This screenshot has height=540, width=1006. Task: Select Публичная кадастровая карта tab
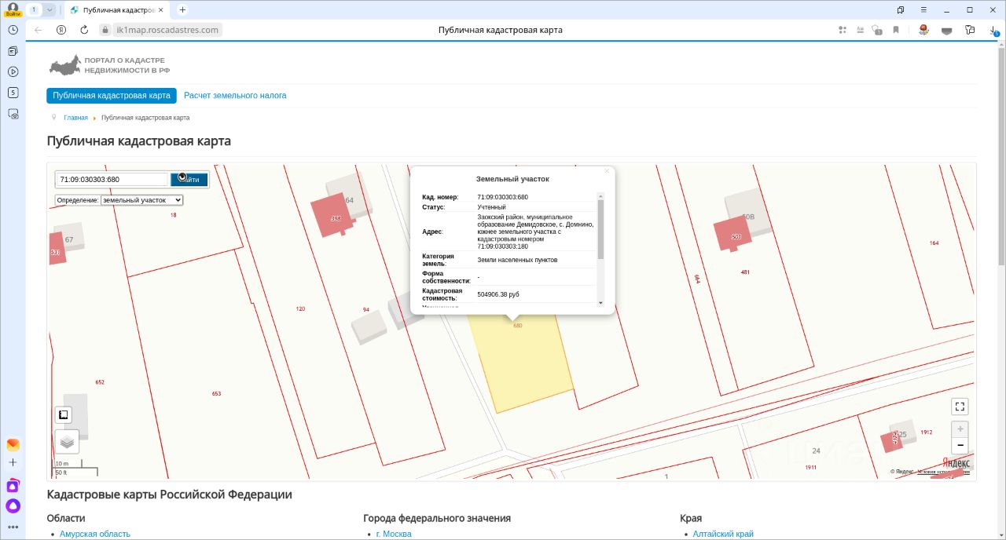[x=112, y=96]
